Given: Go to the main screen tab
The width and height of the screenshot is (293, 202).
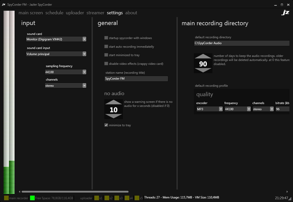Looking at the screenshot, I should 31,13.
